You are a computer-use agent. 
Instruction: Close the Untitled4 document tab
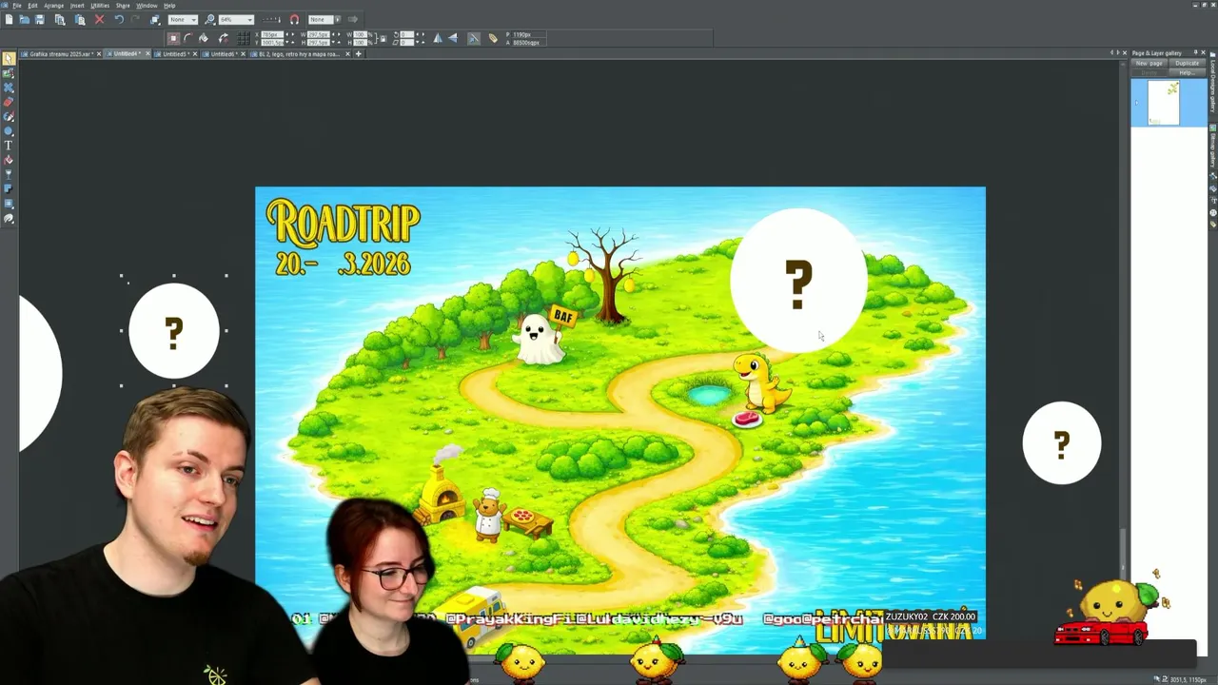point(147,54)
